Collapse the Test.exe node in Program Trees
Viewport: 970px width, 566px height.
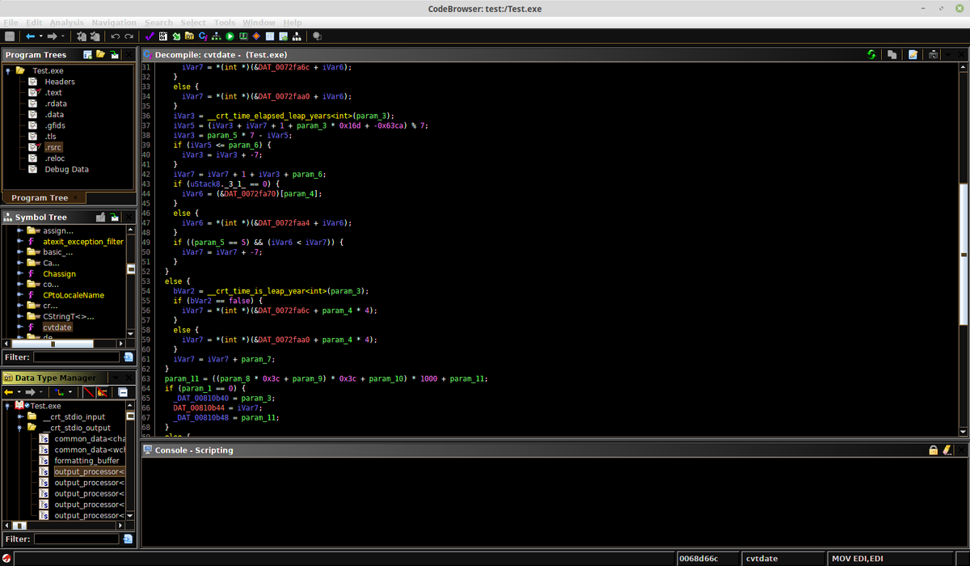point(7,70)
